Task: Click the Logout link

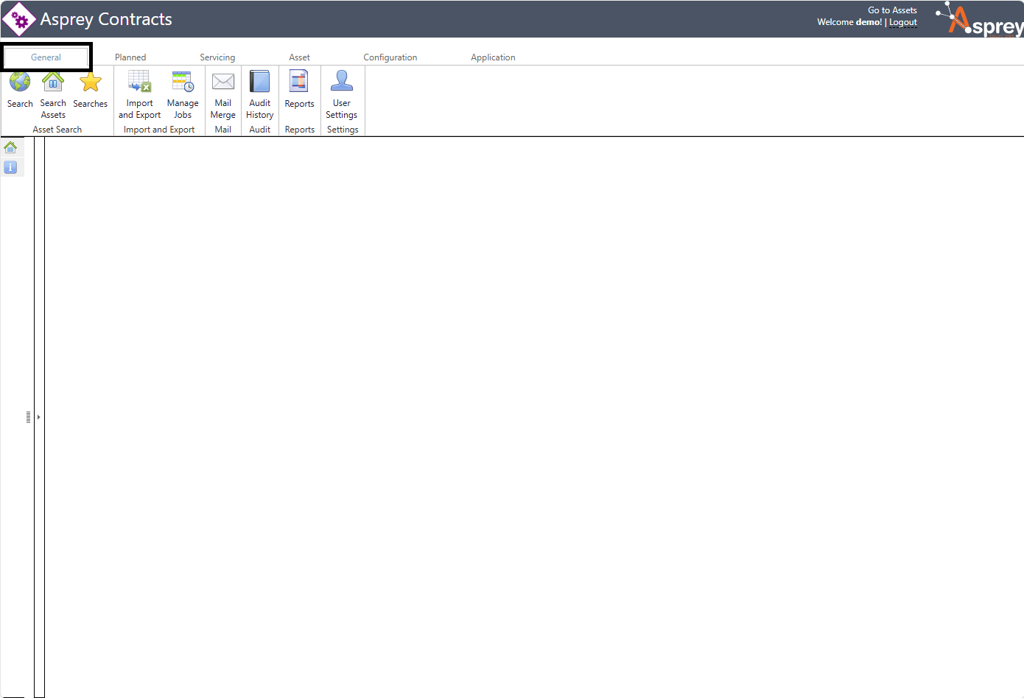Action: tap(903, 22)
